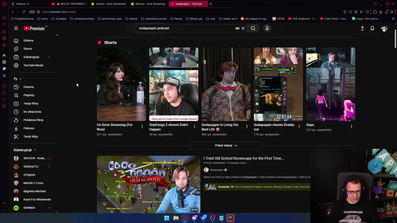Open the ChatGPT icon in Opera sidebar
The width and height of the screenshot is (397, 223).
tap(4, 62)
